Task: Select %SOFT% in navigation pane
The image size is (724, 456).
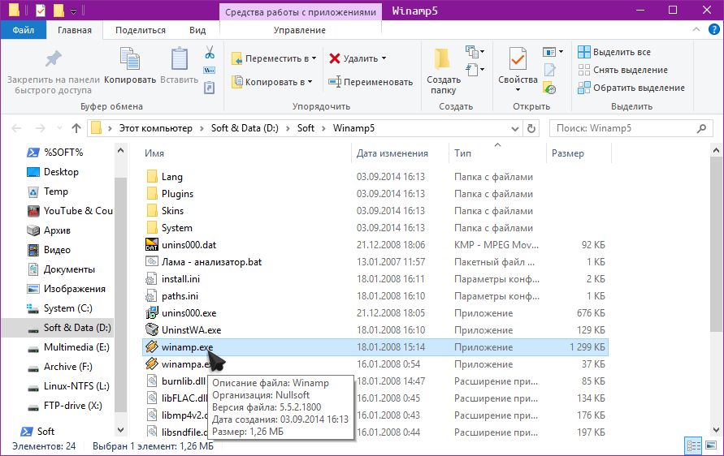Action: (x=63, y=153)
